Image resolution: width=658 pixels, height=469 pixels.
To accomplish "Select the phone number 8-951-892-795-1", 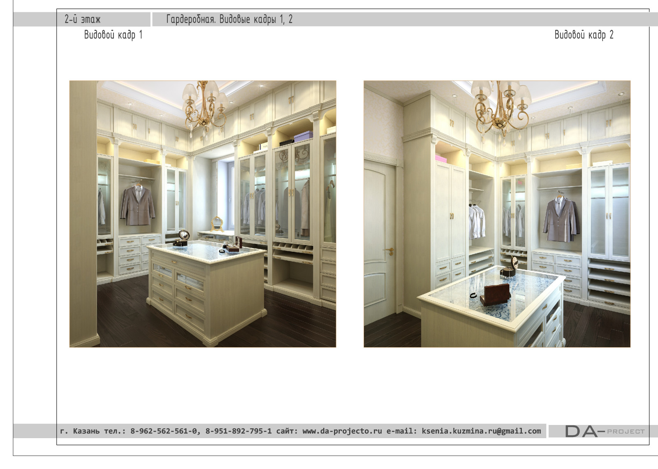I will point(239,431).
